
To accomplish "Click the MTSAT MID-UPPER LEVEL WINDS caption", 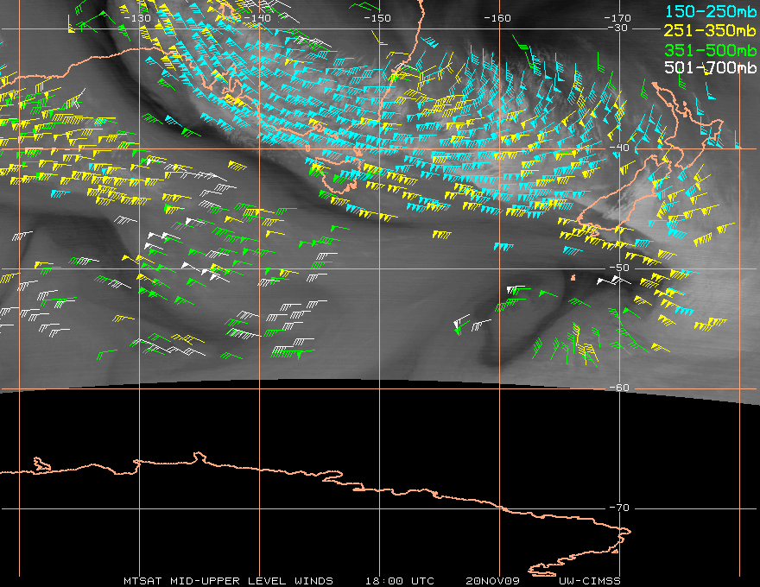I will (228, 581).
